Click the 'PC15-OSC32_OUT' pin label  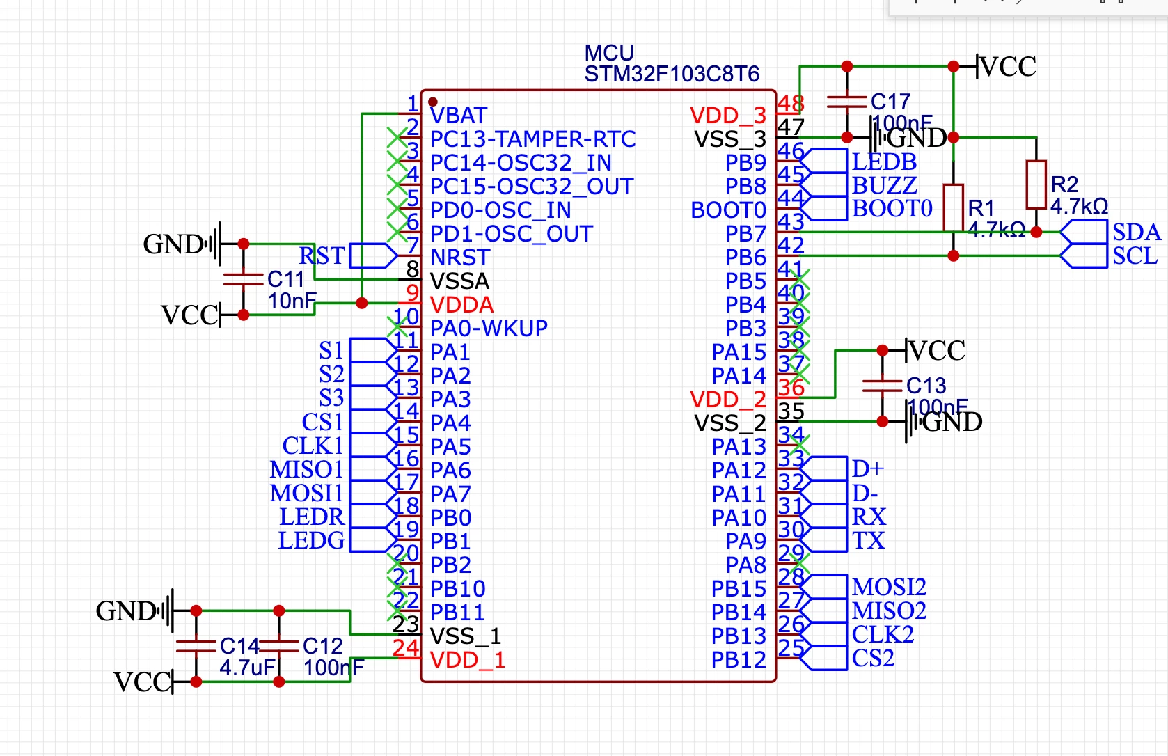click(x=532, y=187)
